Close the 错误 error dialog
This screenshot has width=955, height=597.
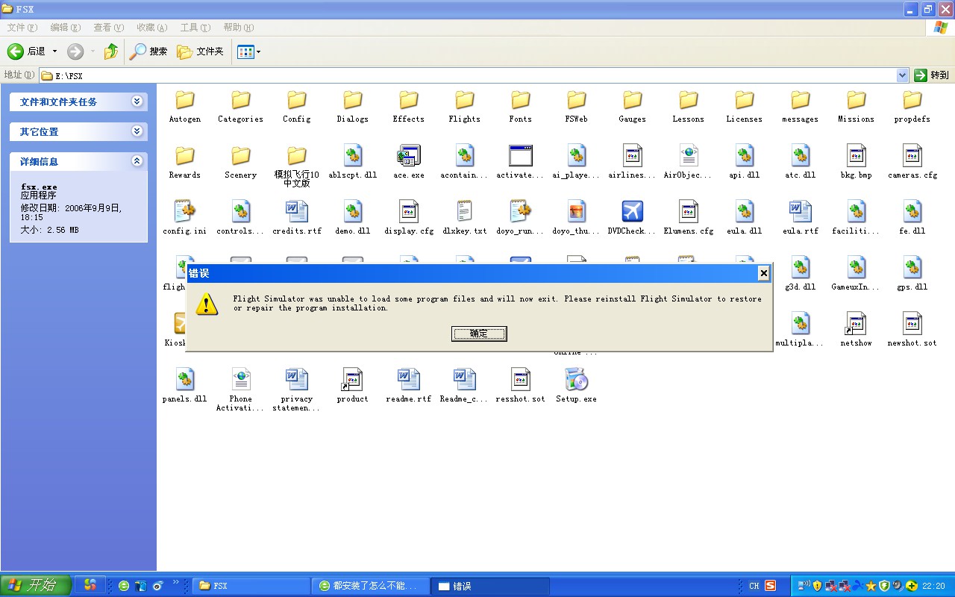(x=763, y=273)
